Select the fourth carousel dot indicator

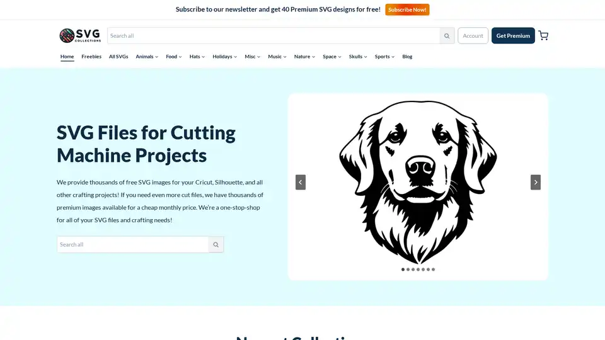pyautogui.click(x=418, y=269)
